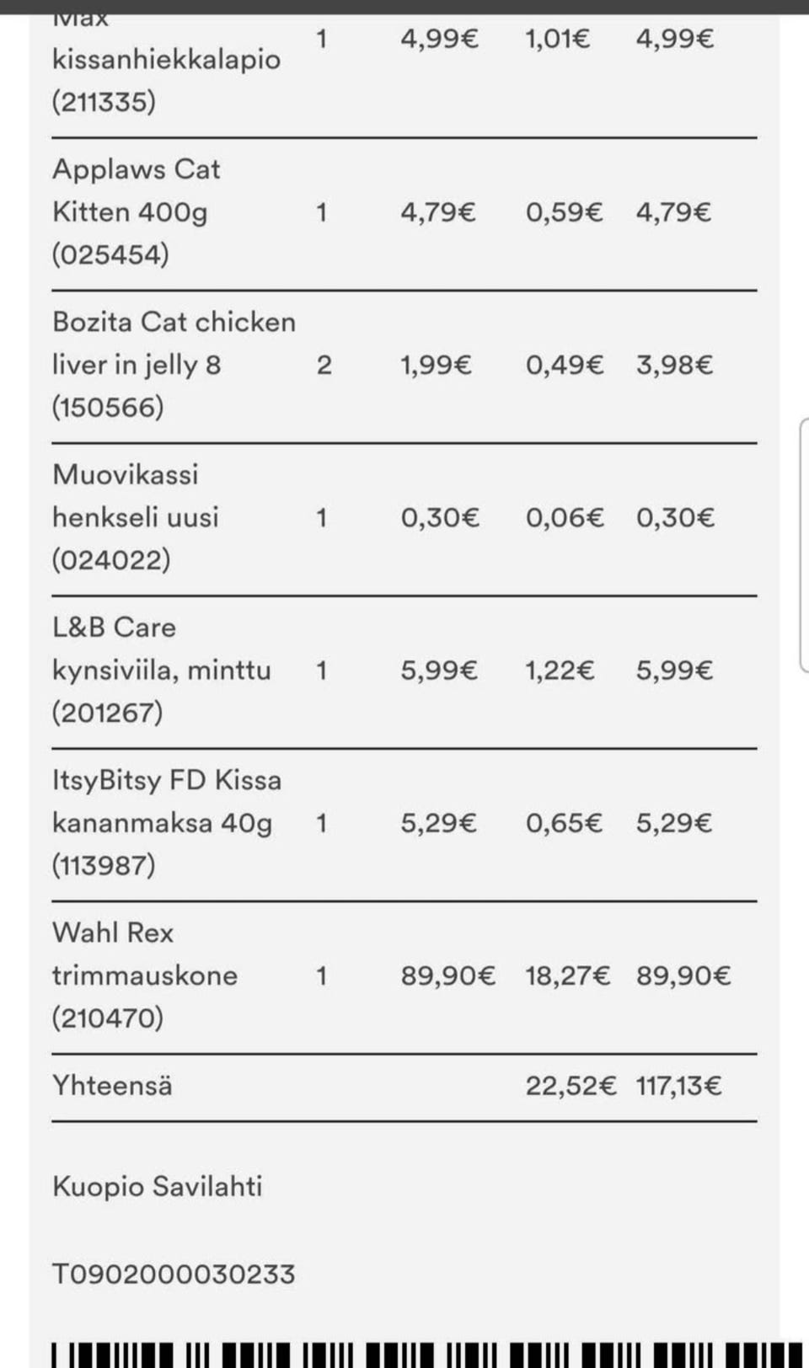The width and height of the screenshot is (809, 1368).
Task: Click the Yhteensä total label
Action: 112,1085
